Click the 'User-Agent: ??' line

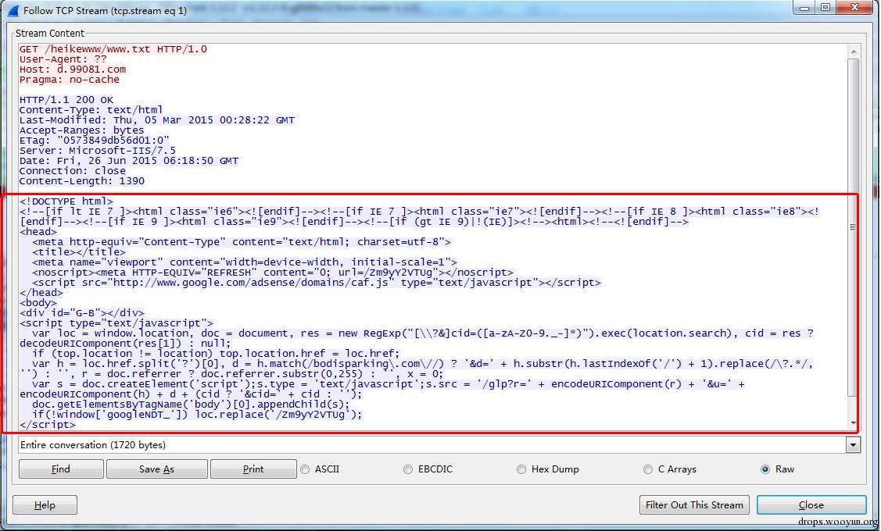(63, 59)
